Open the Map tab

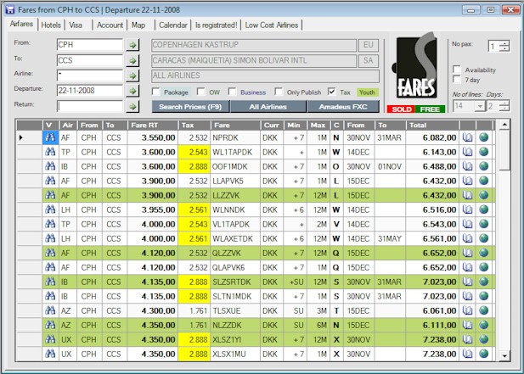(138, 25)
